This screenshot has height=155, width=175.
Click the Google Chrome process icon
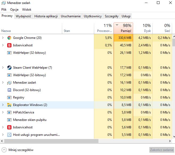click(x=9, y=38)
